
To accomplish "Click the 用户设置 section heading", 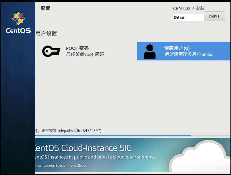I will [x=46, y=34].
